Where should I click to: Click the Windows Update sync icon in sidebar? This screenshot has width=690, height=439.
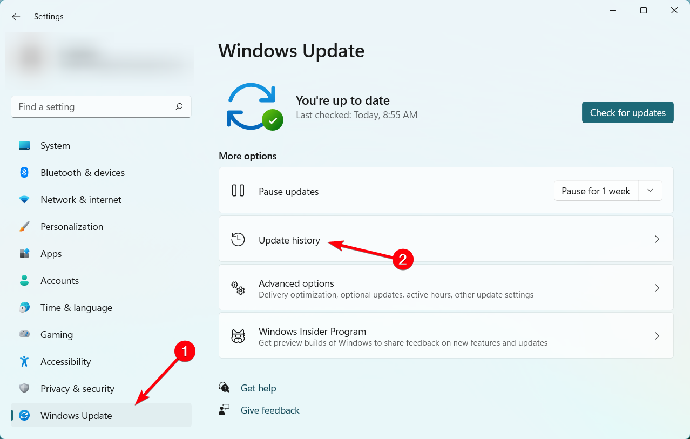coord(24,416)
